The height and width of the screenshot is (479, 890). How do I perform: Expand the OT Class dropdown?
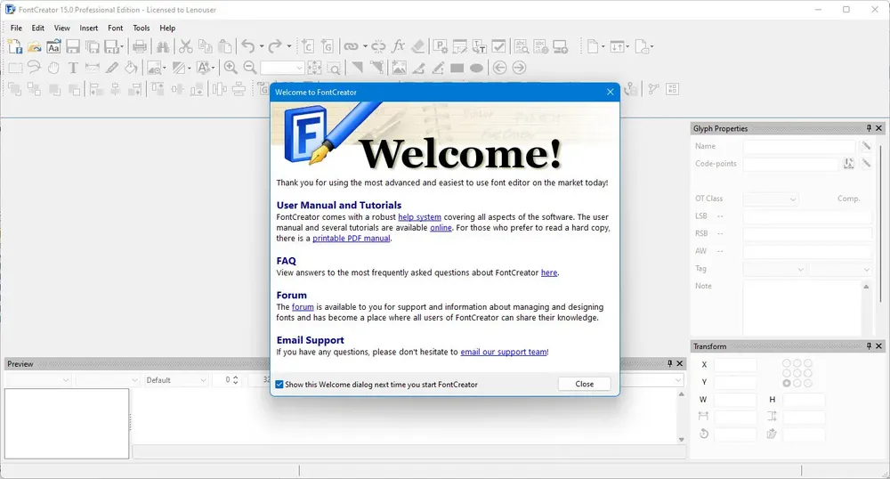771,199
